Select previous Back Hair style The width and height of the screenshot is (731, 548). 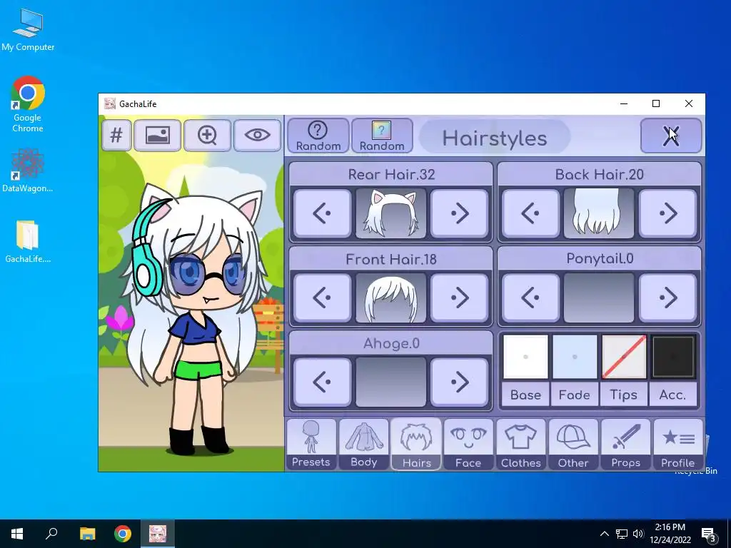point(530,213)
